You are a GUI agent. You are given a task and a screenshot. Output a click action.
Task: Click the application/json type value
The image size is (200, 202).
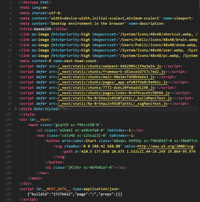101,189
